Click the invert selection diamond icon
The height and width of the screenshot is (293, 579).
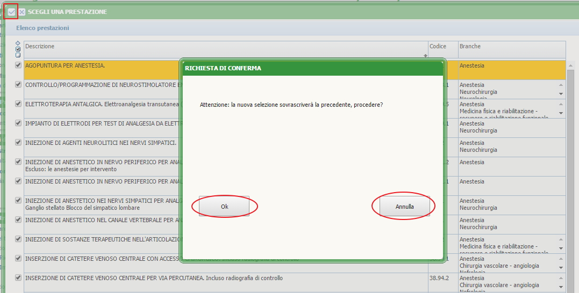(x=18, y=43)
